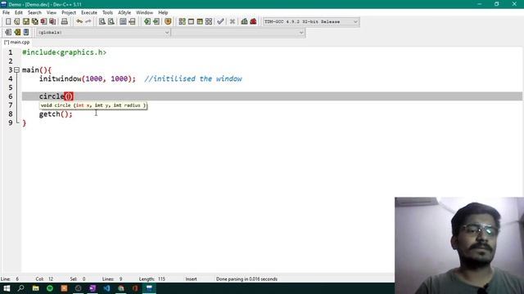Open File Explorer from the taskbar

(x=35, y=288)
